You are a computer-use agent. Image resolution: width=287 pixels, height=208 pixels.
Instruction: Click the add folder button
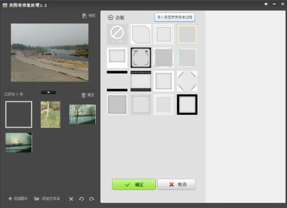(47, 199)
